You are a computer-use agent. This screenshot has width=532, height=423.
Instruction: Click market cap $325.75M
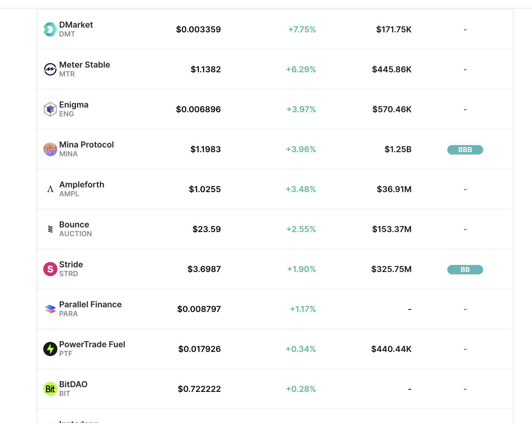coord(391,269)
